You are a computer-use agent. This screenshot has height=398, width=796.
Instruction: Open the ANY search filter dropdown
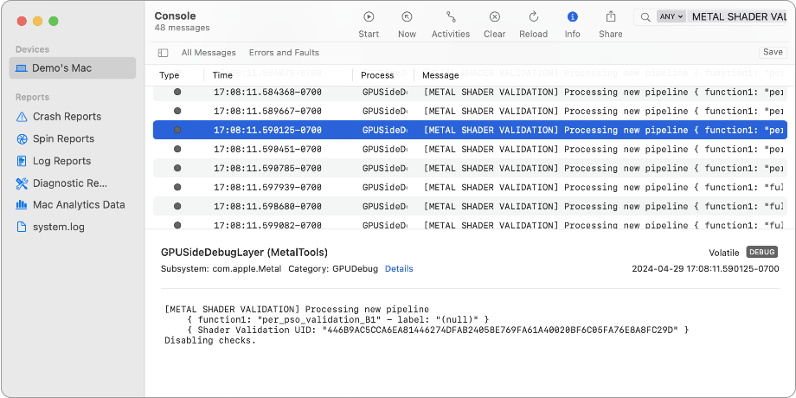671,16
